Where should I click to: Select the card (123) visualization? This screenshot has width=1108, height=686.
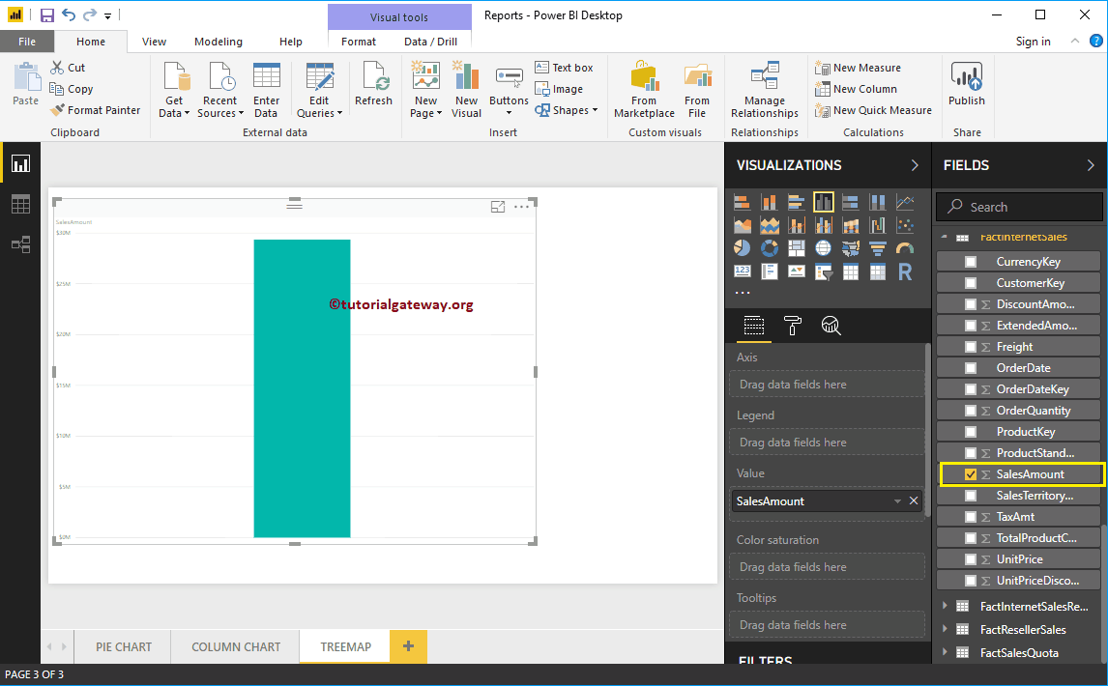pyautogui.click(x=742, y=272)
